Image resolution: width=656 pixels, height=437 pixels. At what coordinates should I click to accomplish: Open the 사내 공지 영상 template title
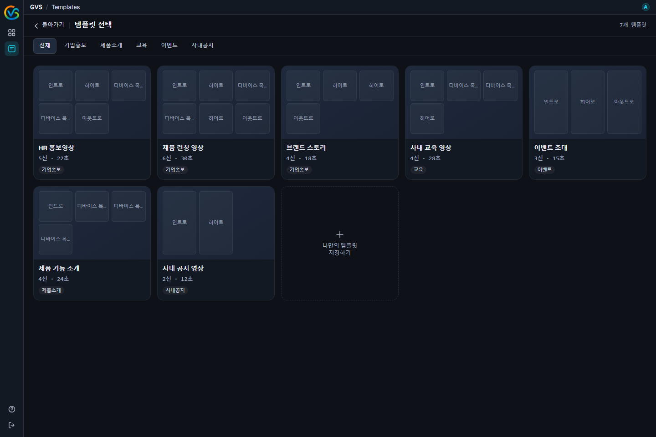click(x=183, y=269)
